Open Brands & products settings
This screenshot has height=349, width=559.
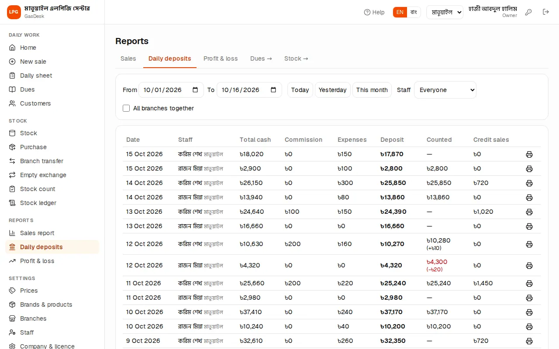(x=52, y=305)
